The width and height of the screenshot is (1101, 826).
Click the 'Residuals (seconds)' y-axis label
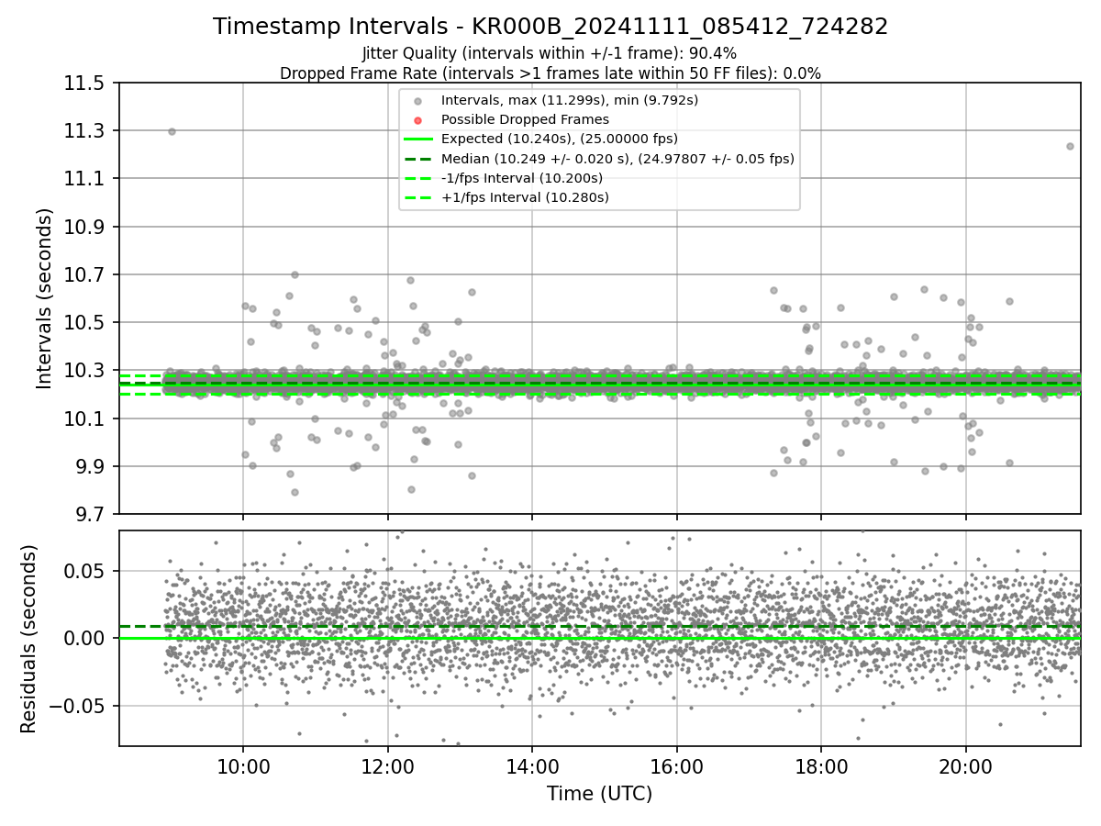pos(28,639)
